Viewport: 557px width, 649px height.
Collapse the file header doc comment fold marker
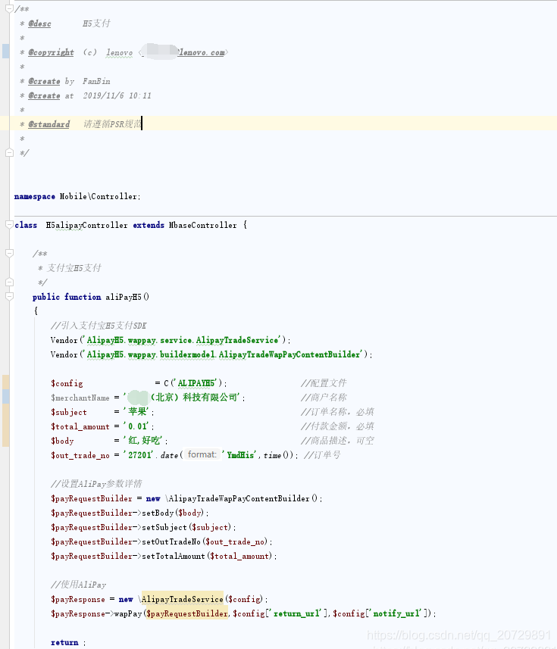(9, 8)
